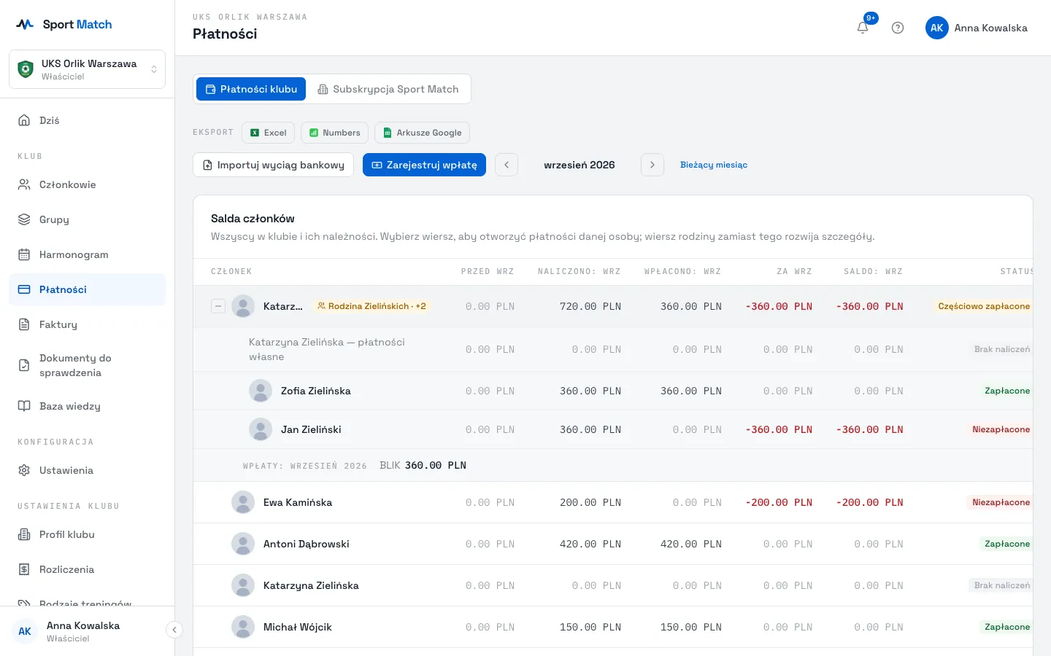Screen dimensions: 1051x656
Task: Open Baza wiedzy in the sidebar
Action: click(x=88, y=406)
